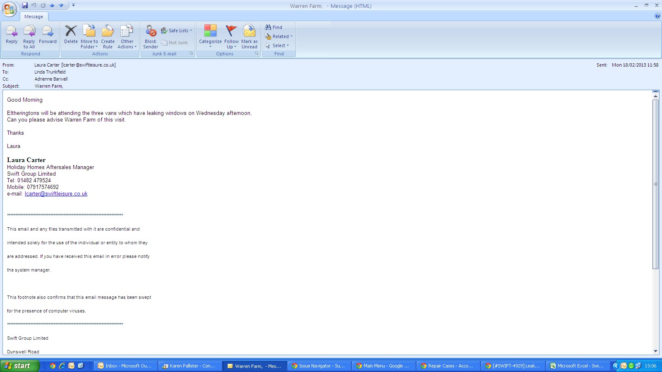Screen dimensions: 662x372
Task: Open Outlook Help via the question mark icon
Action: [x=657, y=16]
